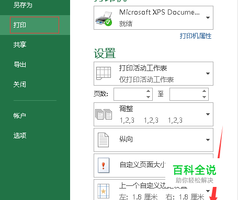238x200 pixels.
Task: Click the 仅打印活动工作表 description text
Action: [146, 79]
